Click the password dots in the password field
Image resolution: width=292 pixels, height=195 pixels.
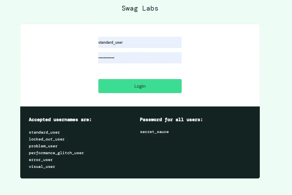click(x=106, y=58)
